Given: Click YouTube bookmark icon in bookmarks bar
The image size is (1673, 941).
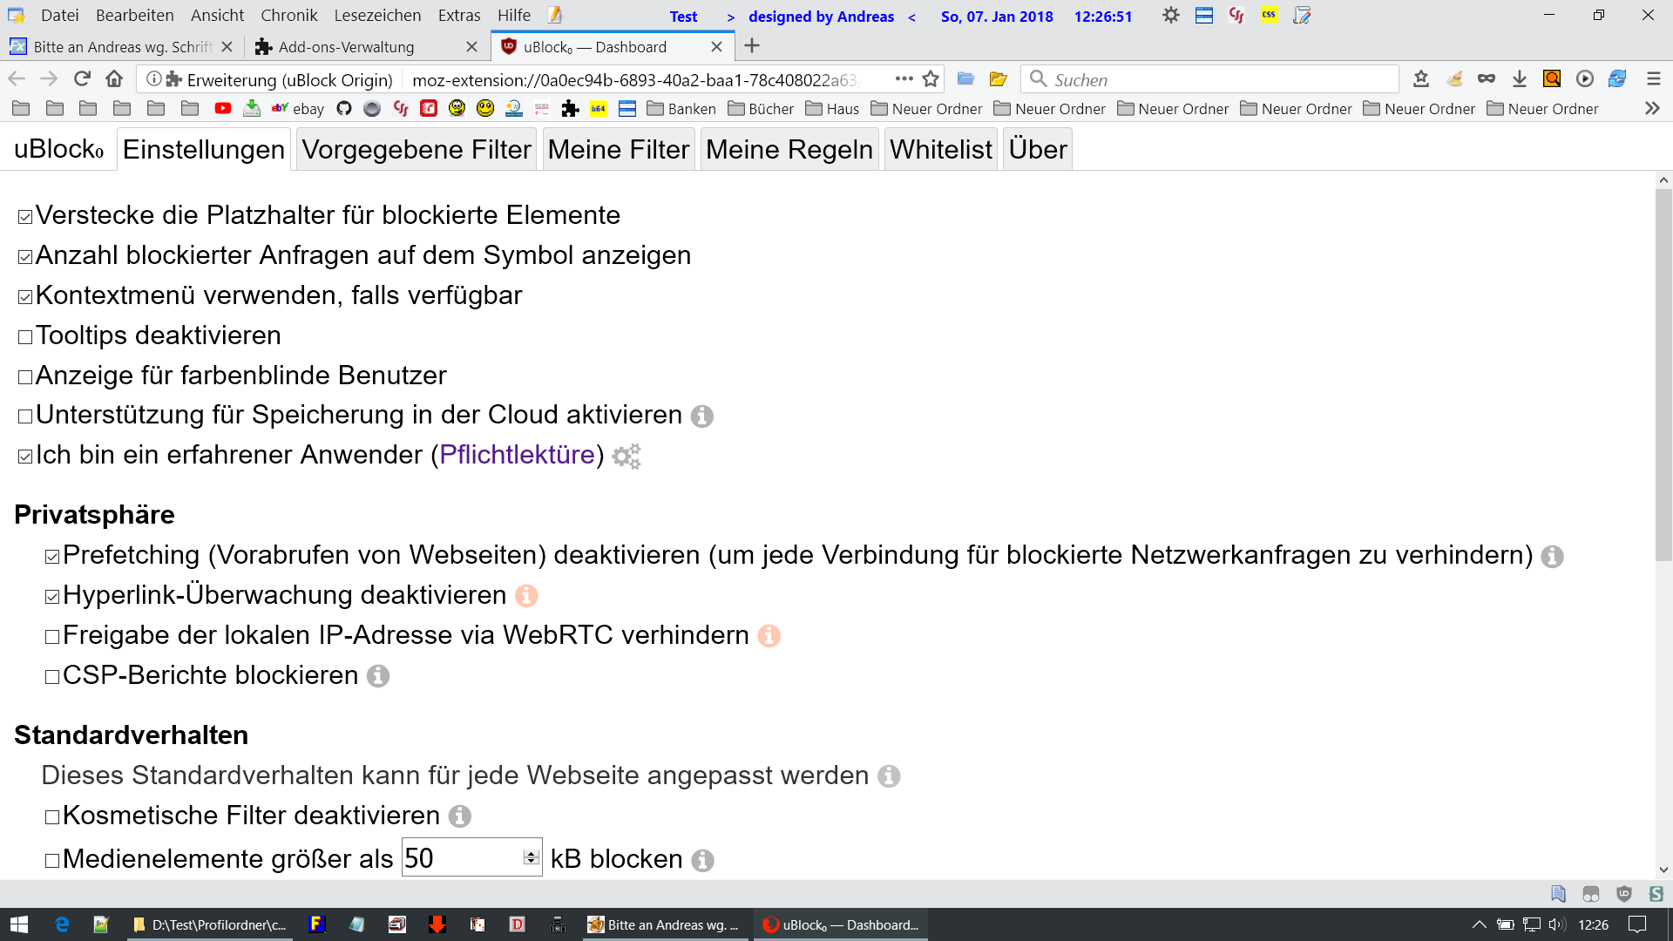Looking at the screenshot, I should pyautogui.click(x=223, y=109).
